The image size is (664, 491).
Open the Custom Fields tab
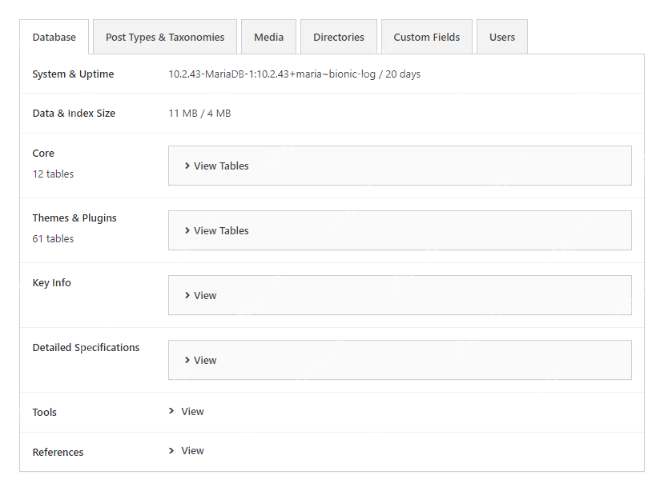coord(426,37)
